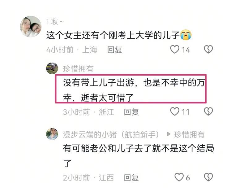The height and width of the screenshot is (192, 235).
Task: Select the comment text 这个女主还有个刚考上大学的儿子
Action: tap(113, 35)
